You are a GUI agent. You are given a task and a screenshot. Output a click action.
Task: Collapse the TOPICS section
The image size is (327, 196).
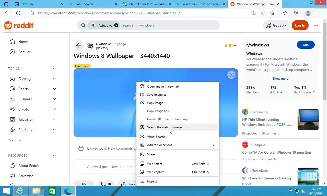click(54, 68)
